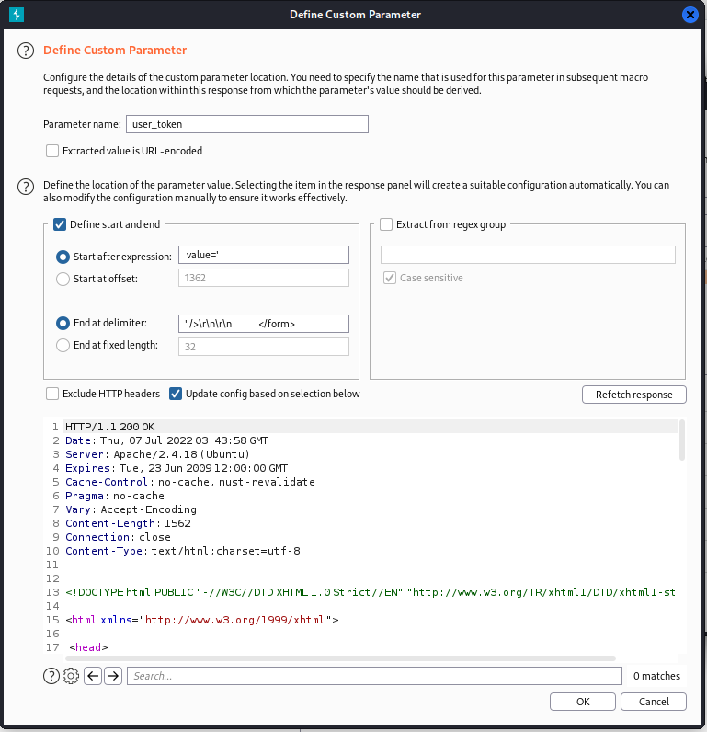Edit the Parameter name field

coord(247,124)
